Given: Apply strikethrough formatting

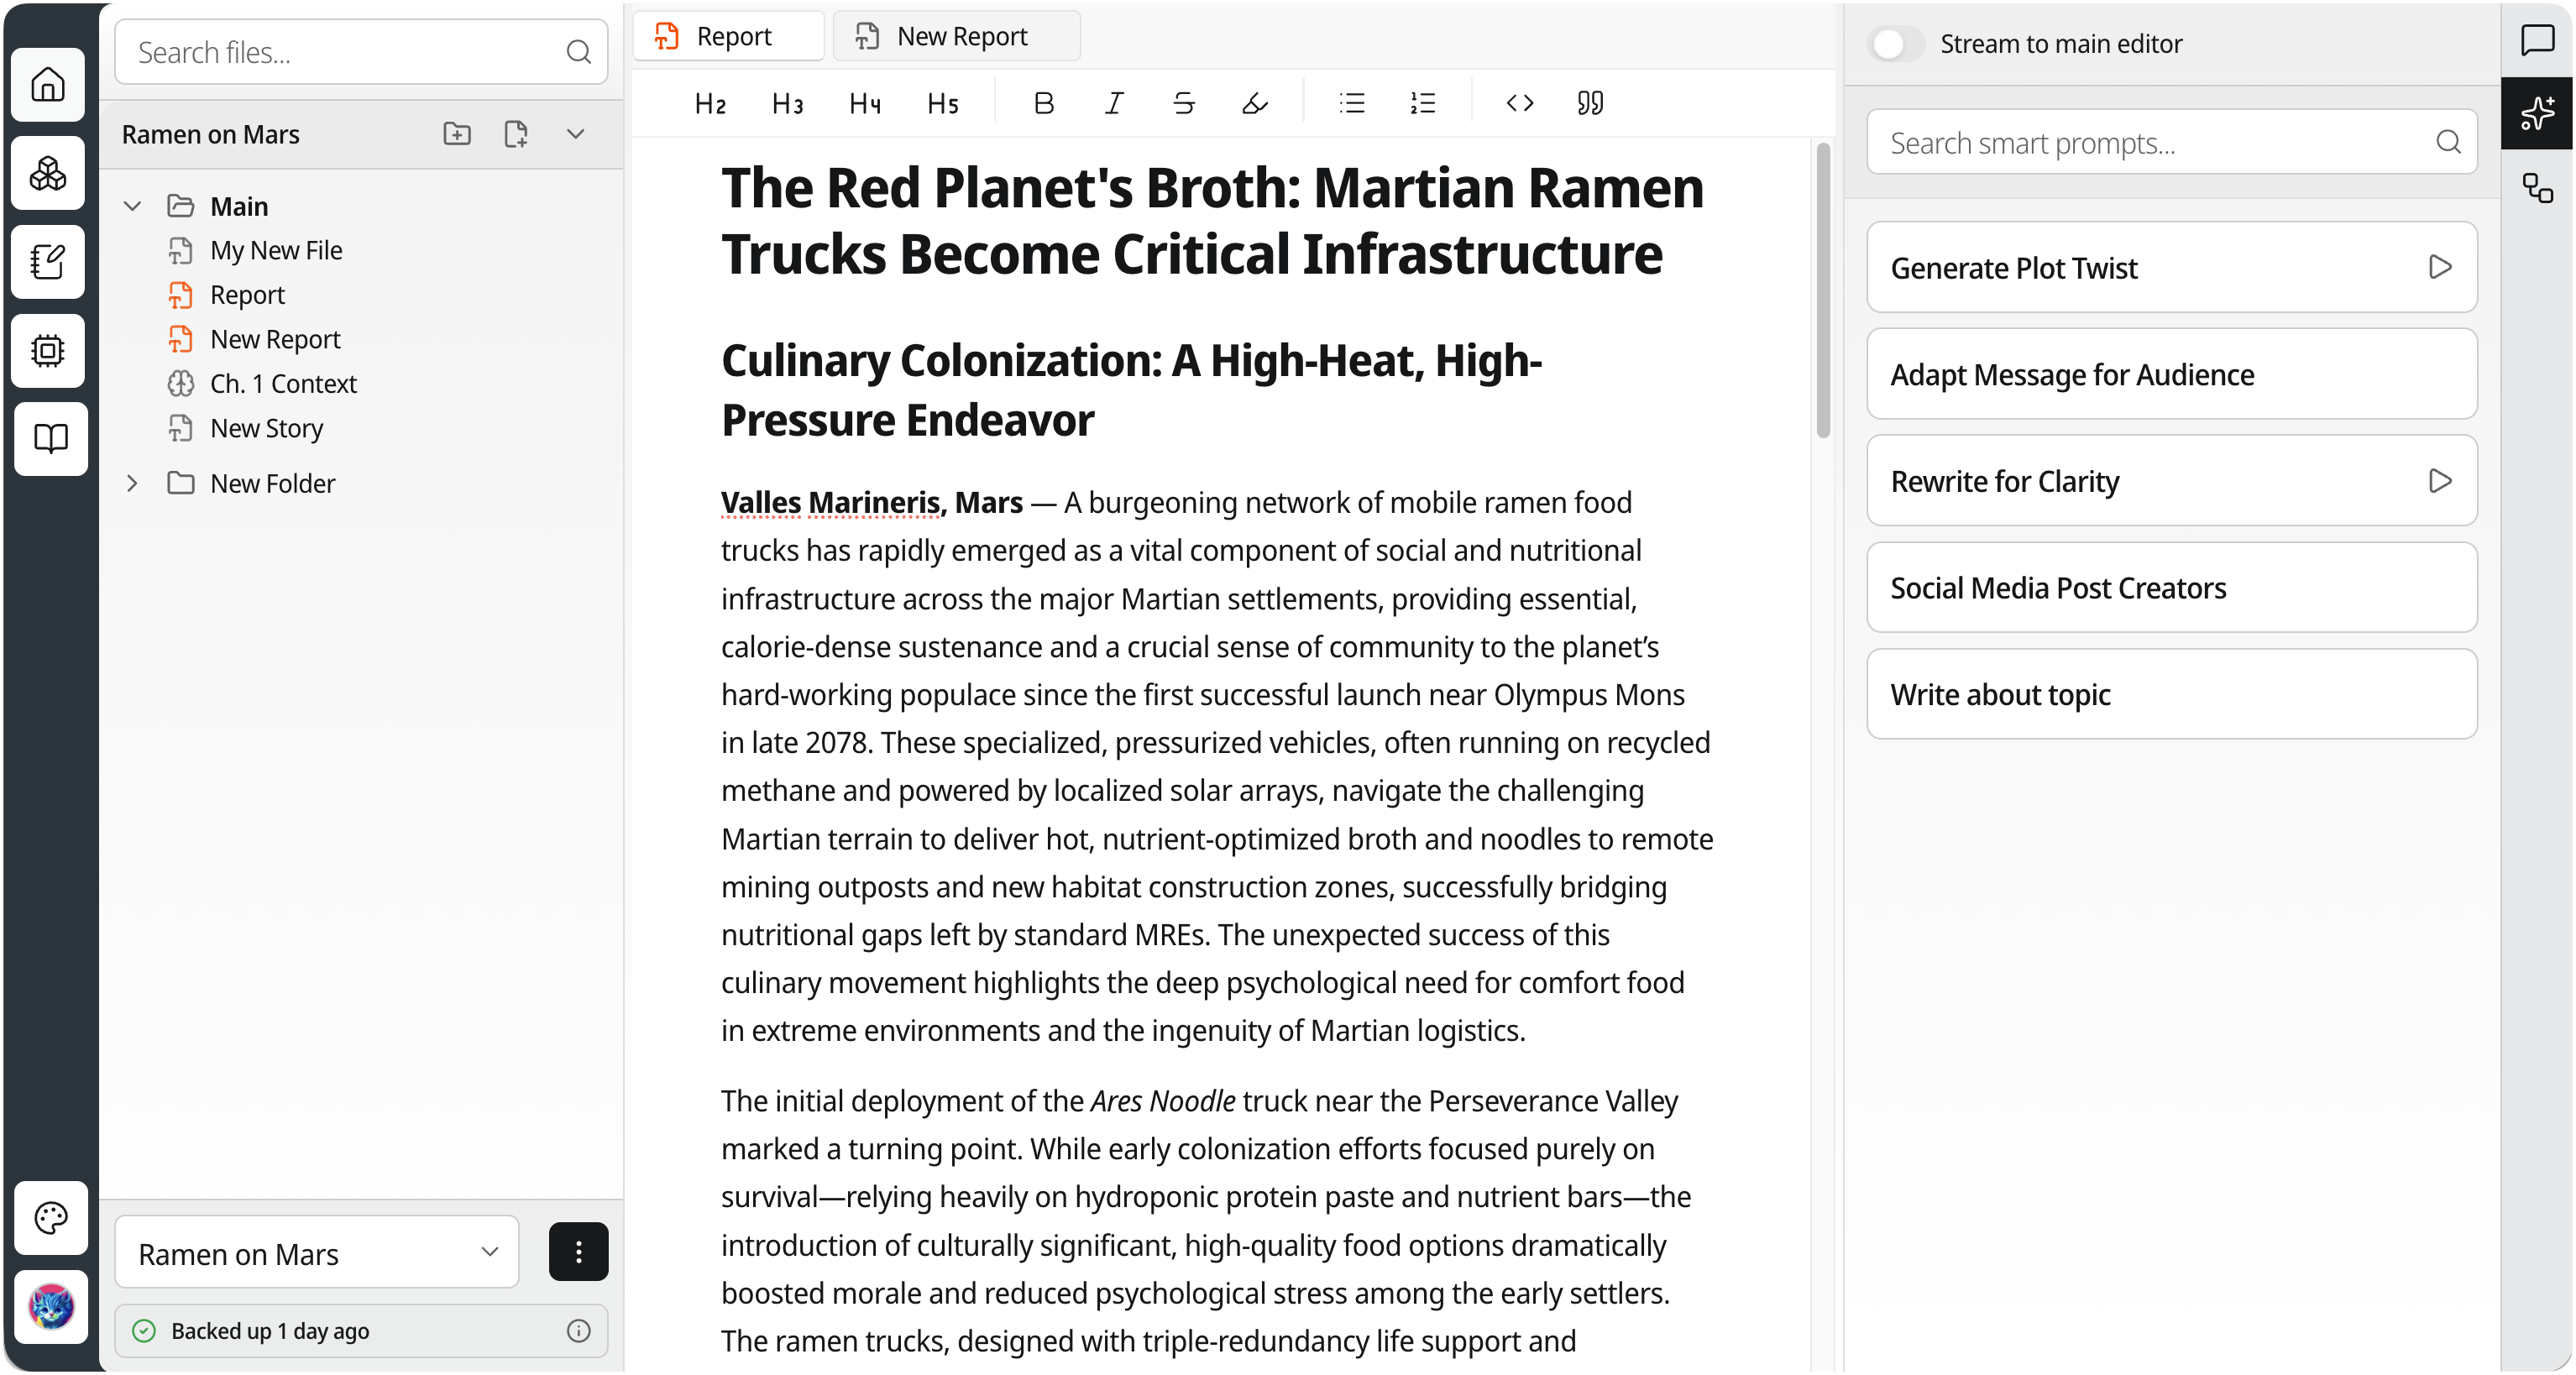Looking at the screenshot, I should coord(1183,103).
